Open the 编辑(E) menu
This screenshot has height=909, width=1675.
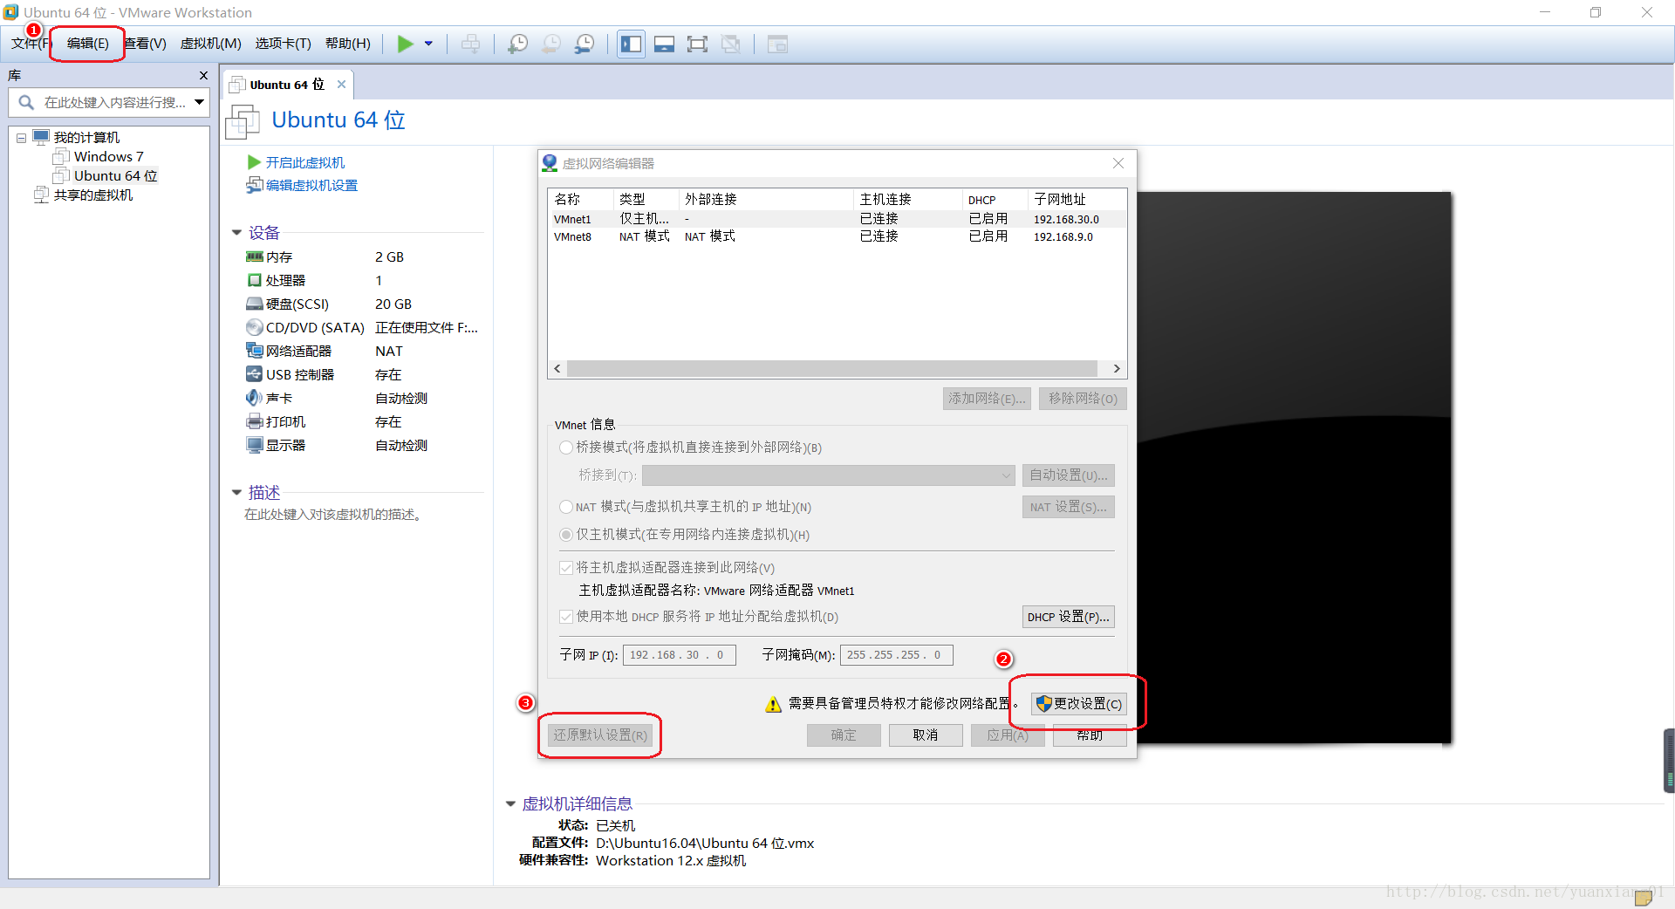(x=88, y=44)
